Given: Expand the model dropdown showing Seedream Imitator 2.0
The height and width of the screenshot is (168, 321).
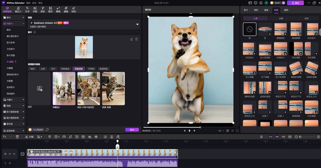Looking at the screenshot, I should coord(137,24).
